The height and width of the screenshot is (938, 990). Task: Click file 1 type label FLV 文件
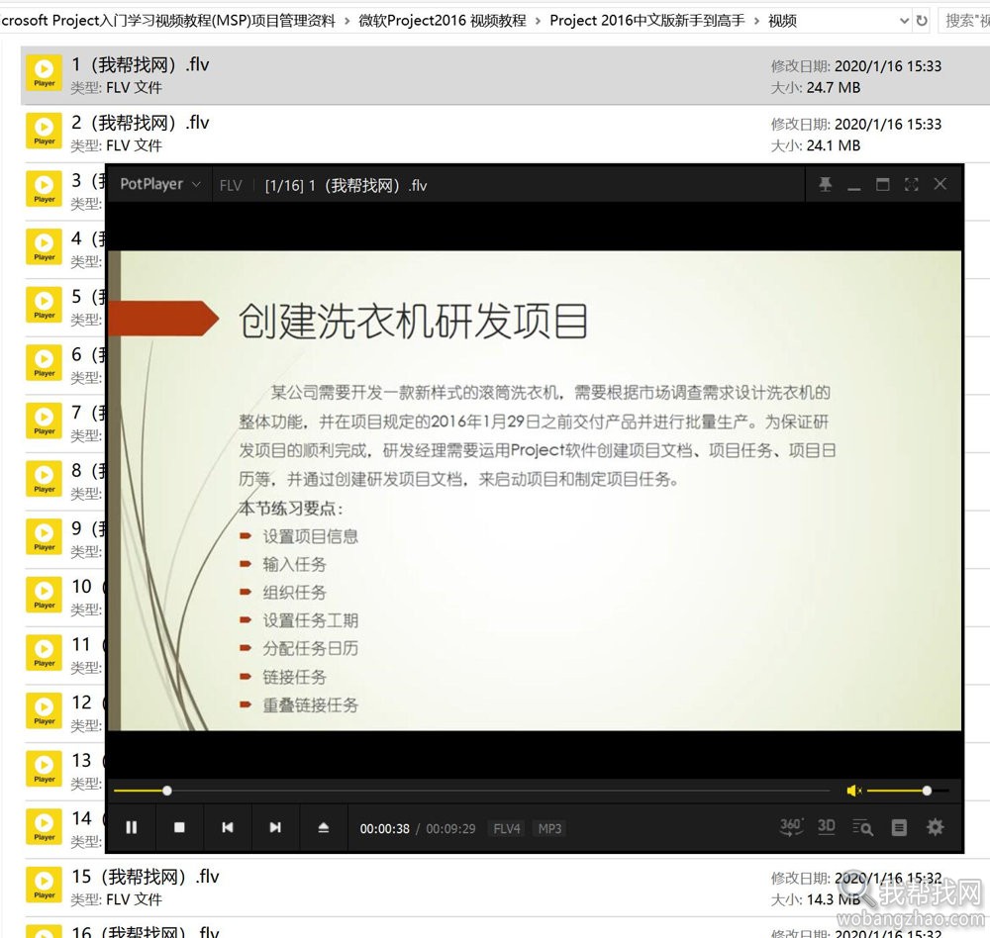coord(134,88)
